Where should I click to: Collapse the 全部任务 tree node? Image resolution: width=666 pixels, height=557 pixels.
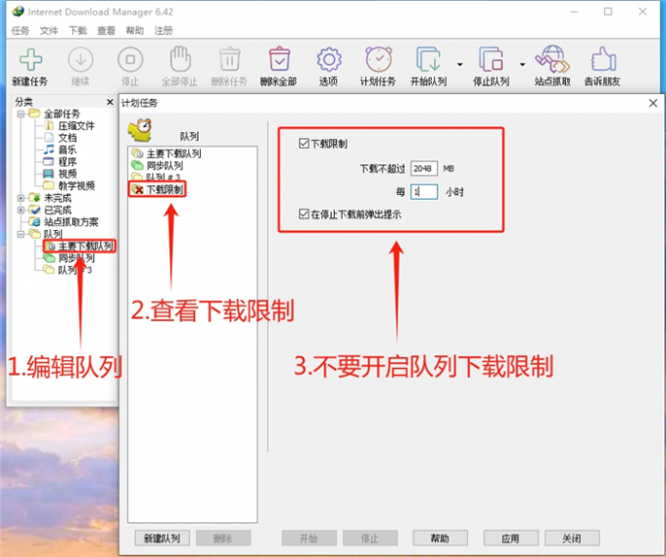[21, 114]
